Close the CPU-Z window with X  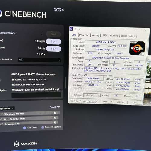coord(145,31)
